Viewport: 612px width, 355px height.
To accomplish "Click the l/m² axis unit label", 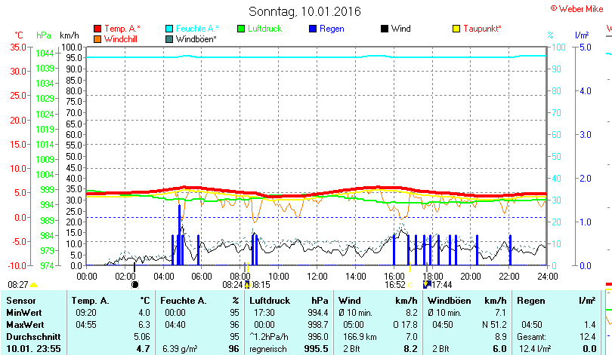I will pyautogui.click(x=582, y=35).
